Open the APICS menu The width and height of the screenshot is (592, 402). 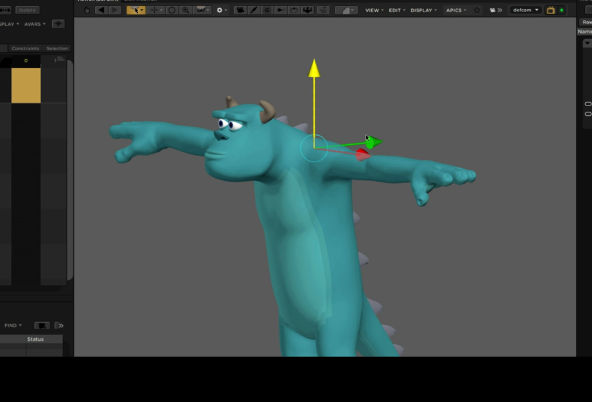click(x=456, y=10)
